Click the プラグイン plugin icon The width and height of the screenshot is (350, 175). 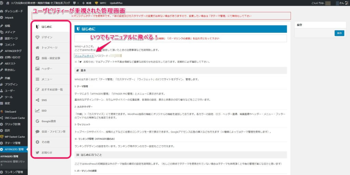click(x=2, y=84)
